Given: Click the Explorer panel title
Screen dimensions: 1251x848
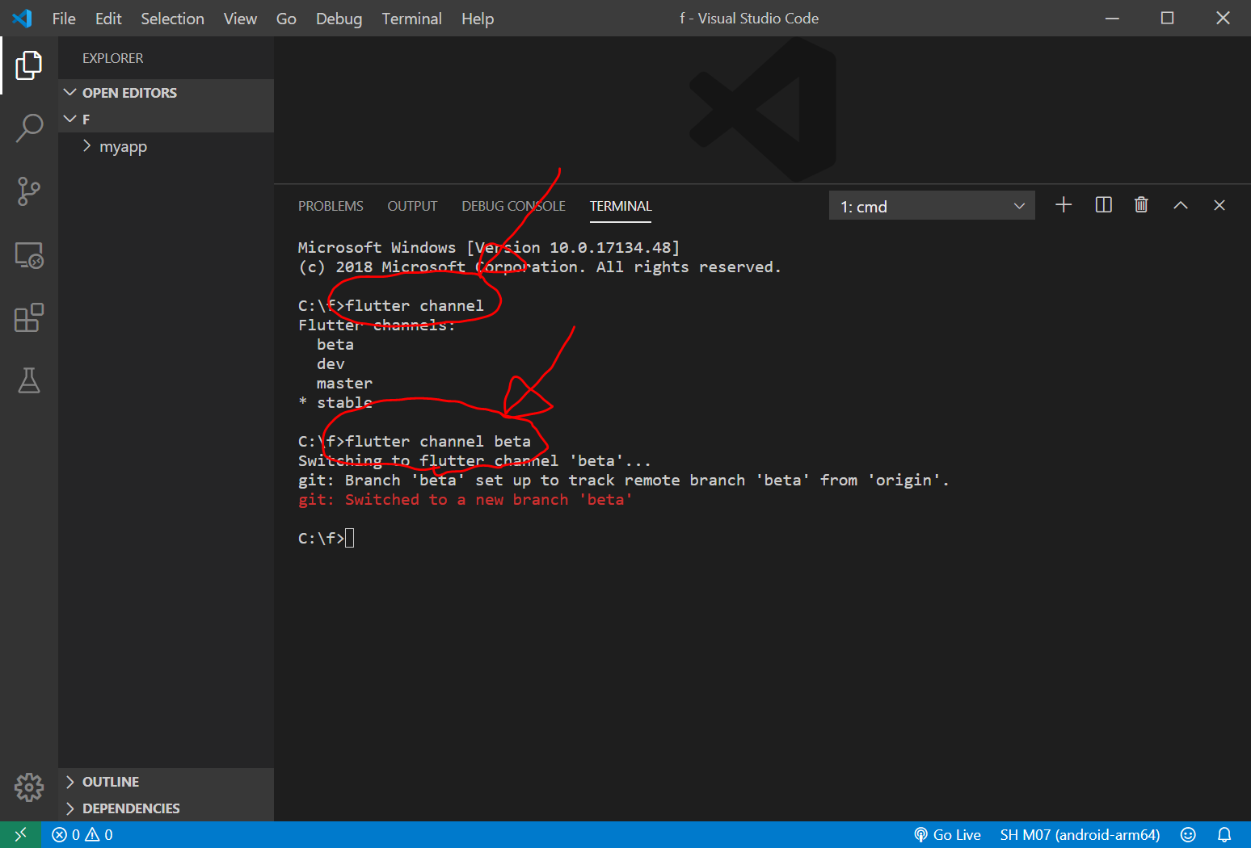Looking at the screenshot, I should (112, 58).
